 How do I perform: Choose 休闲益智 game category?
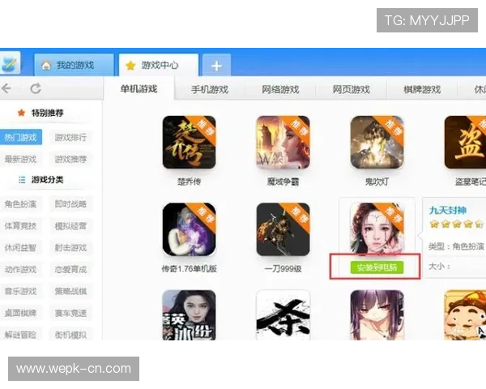pyautogui.click(x=20, y=247)
